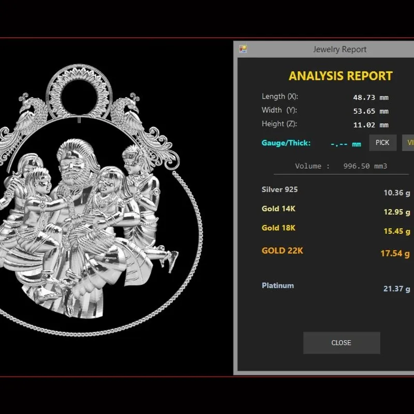Select the GOLD 22K highlighted row

(x=335, y=252)
